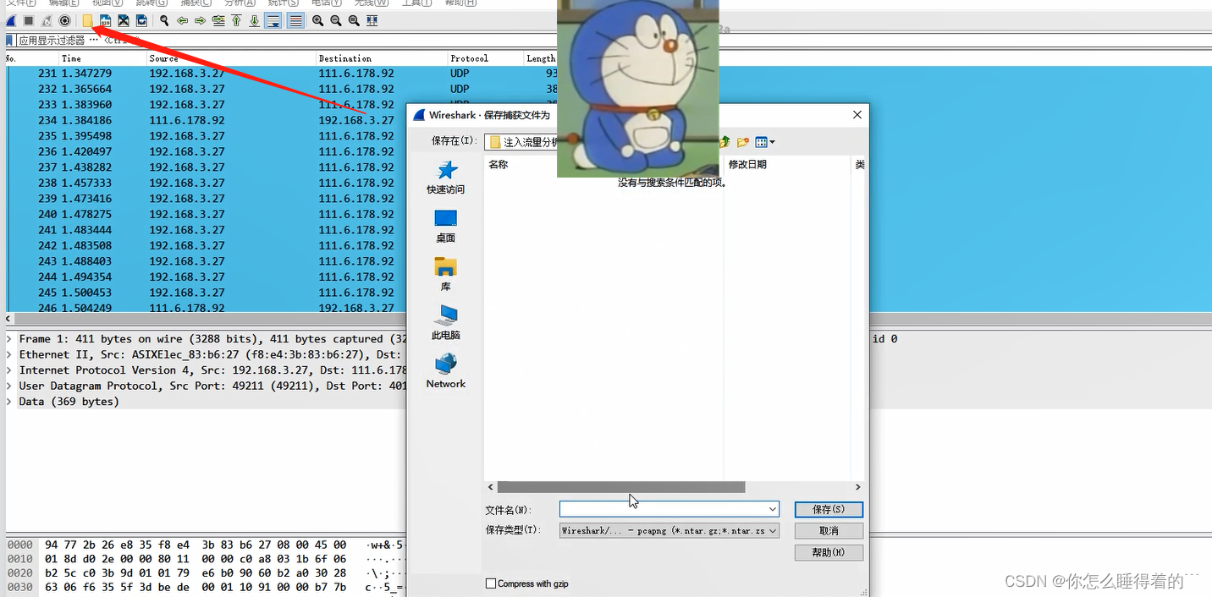Open the view menu in the save dialog
Viewport: 1212px width, 597px height.
tap(765, 142)
